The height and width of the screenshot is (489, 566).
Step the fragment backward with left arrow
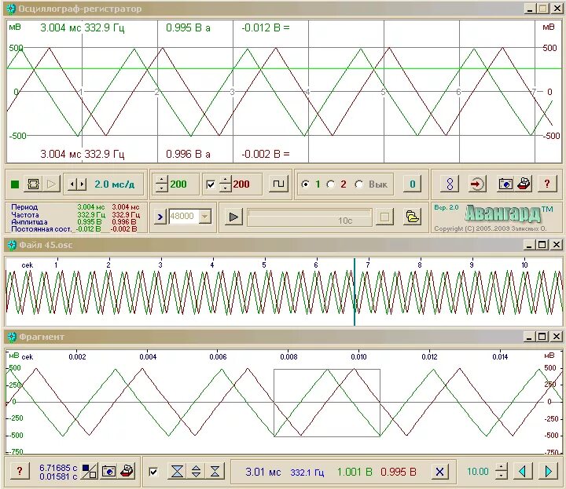(522, 471)
